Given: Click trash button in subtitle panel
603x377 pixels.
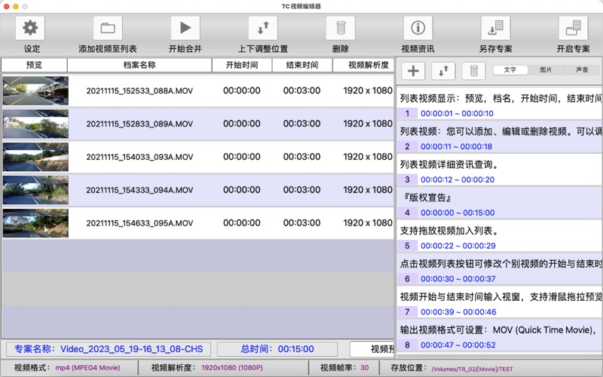Looking at the screenshot, I should pos(473,71).
